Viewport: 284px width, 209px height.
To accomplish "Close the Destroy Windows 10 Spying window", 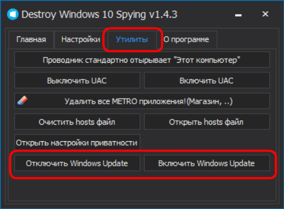I will [x=265, y=14].
